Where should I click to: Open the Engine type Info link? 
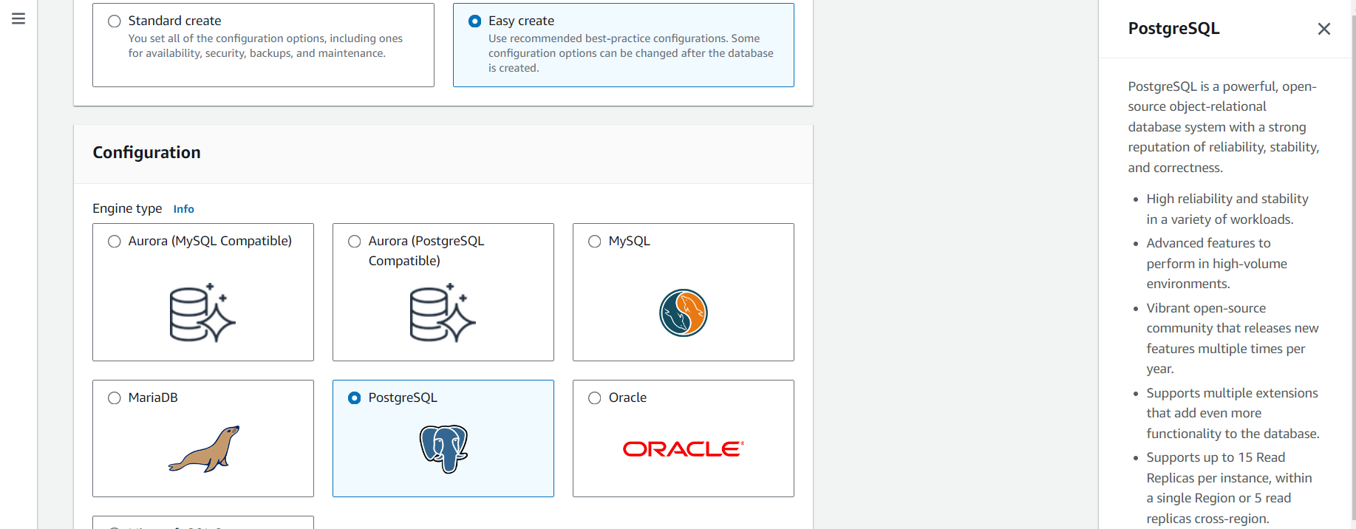(183, 209)
